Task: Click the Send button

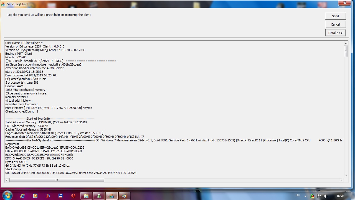Action: (335, 16)
